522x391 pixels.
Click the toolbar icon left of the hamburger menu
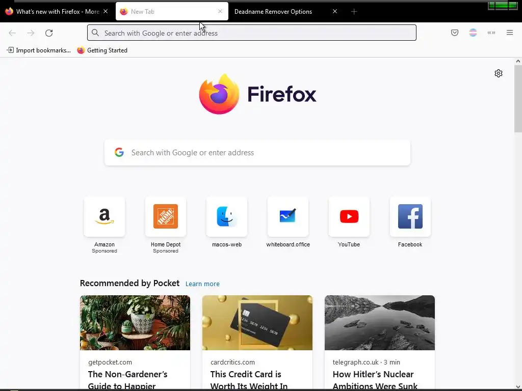(491, 33)
